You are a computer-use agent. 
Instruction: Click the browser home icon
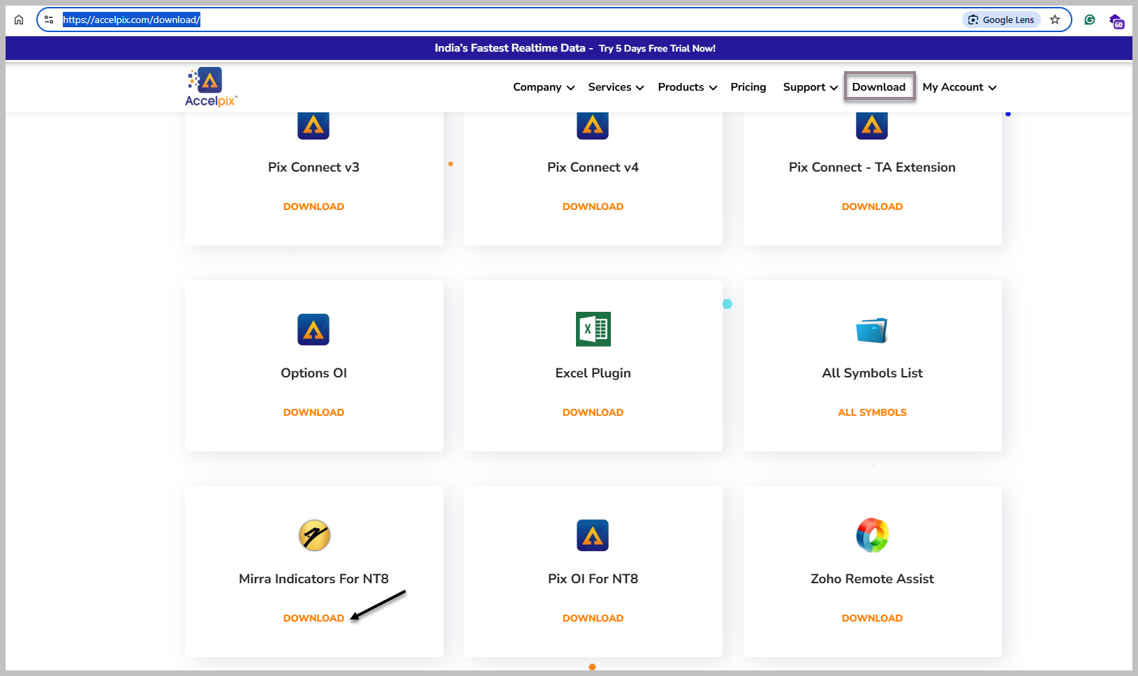point(19,20)
